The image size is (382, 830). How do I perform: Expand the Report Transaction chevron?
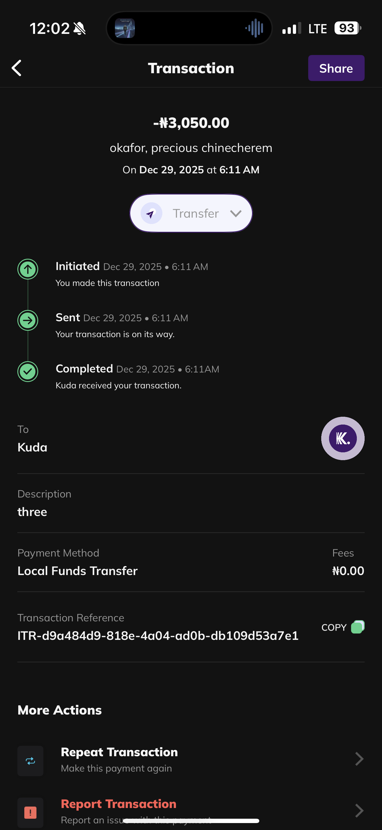click(x=359, y=810)
